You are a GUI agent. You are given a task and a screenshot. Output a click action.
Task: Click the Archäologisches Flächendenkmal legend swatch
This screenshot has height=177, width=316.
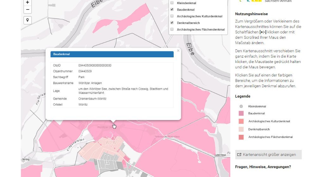[241, 137]
